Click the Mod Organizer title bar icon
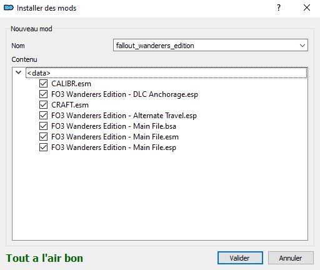Screen dimensions: 320x270 click(9, 8)
